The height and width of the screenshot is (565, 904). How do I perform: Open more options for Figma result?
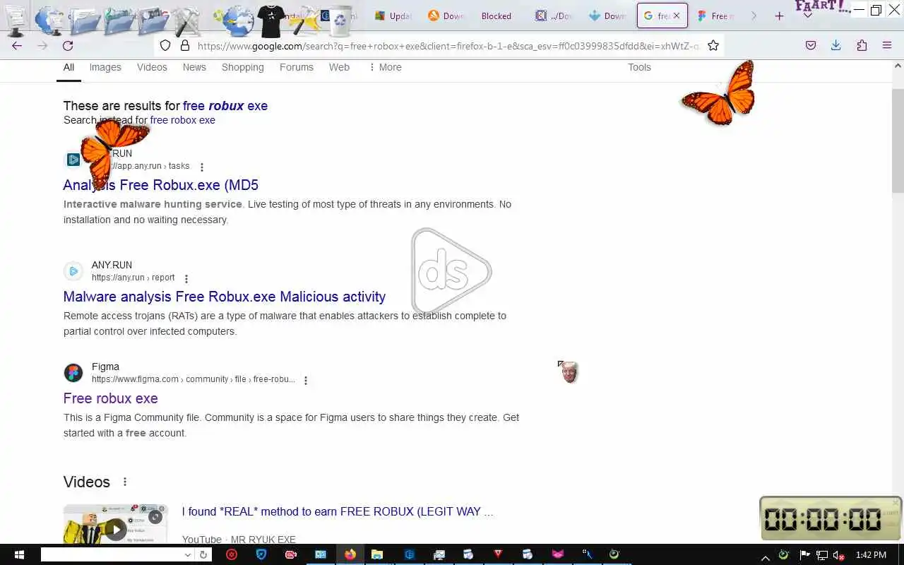(x=306, y=381)
